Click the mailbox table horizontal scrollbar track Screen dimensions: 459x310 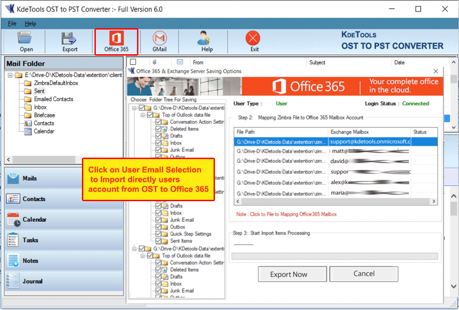[x=336, y=202]
